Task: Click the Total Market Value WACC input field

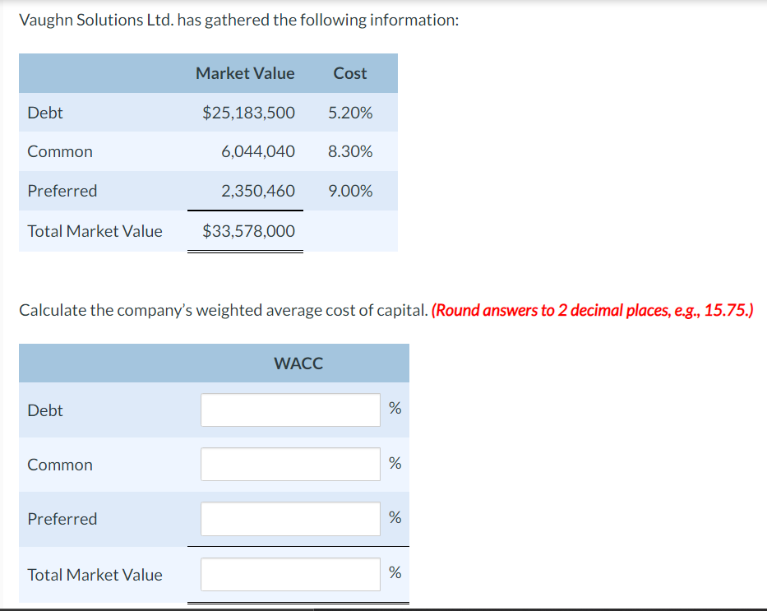Action: (289, 574)
